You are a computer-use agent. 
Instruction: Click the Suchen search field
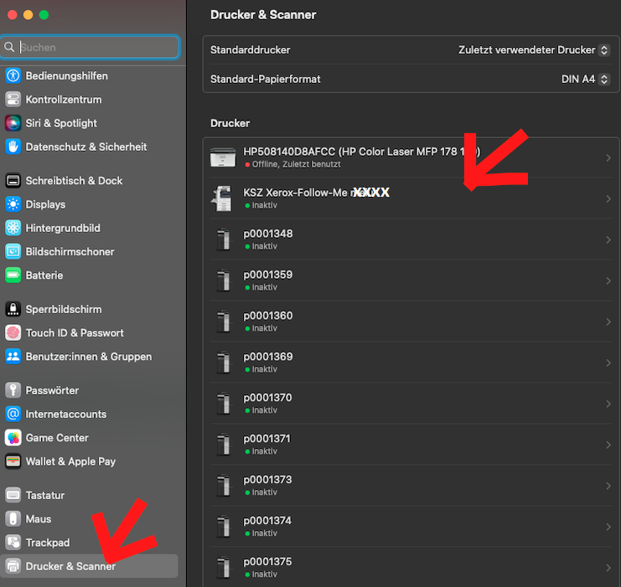click(x=96, y=48)
